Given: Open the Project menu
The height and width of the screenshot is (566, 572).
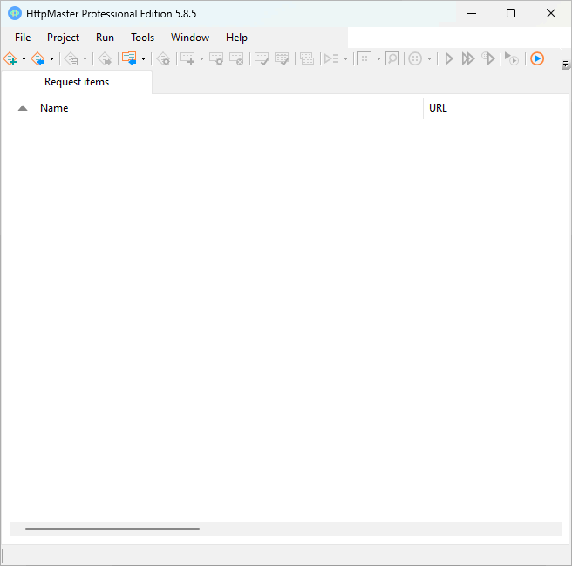Looking at the screenshot, I should (63, 38).
